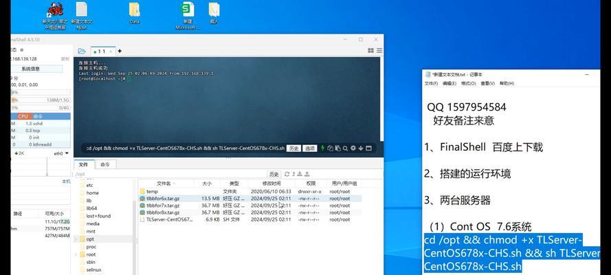Click the download icon in file toolbar
The height and width of the screenshot is (275, 611).
300,174
